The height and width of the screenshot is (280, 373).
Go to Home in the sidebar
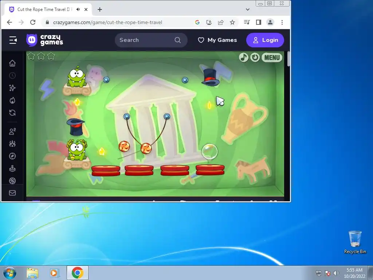coord(12,63)
